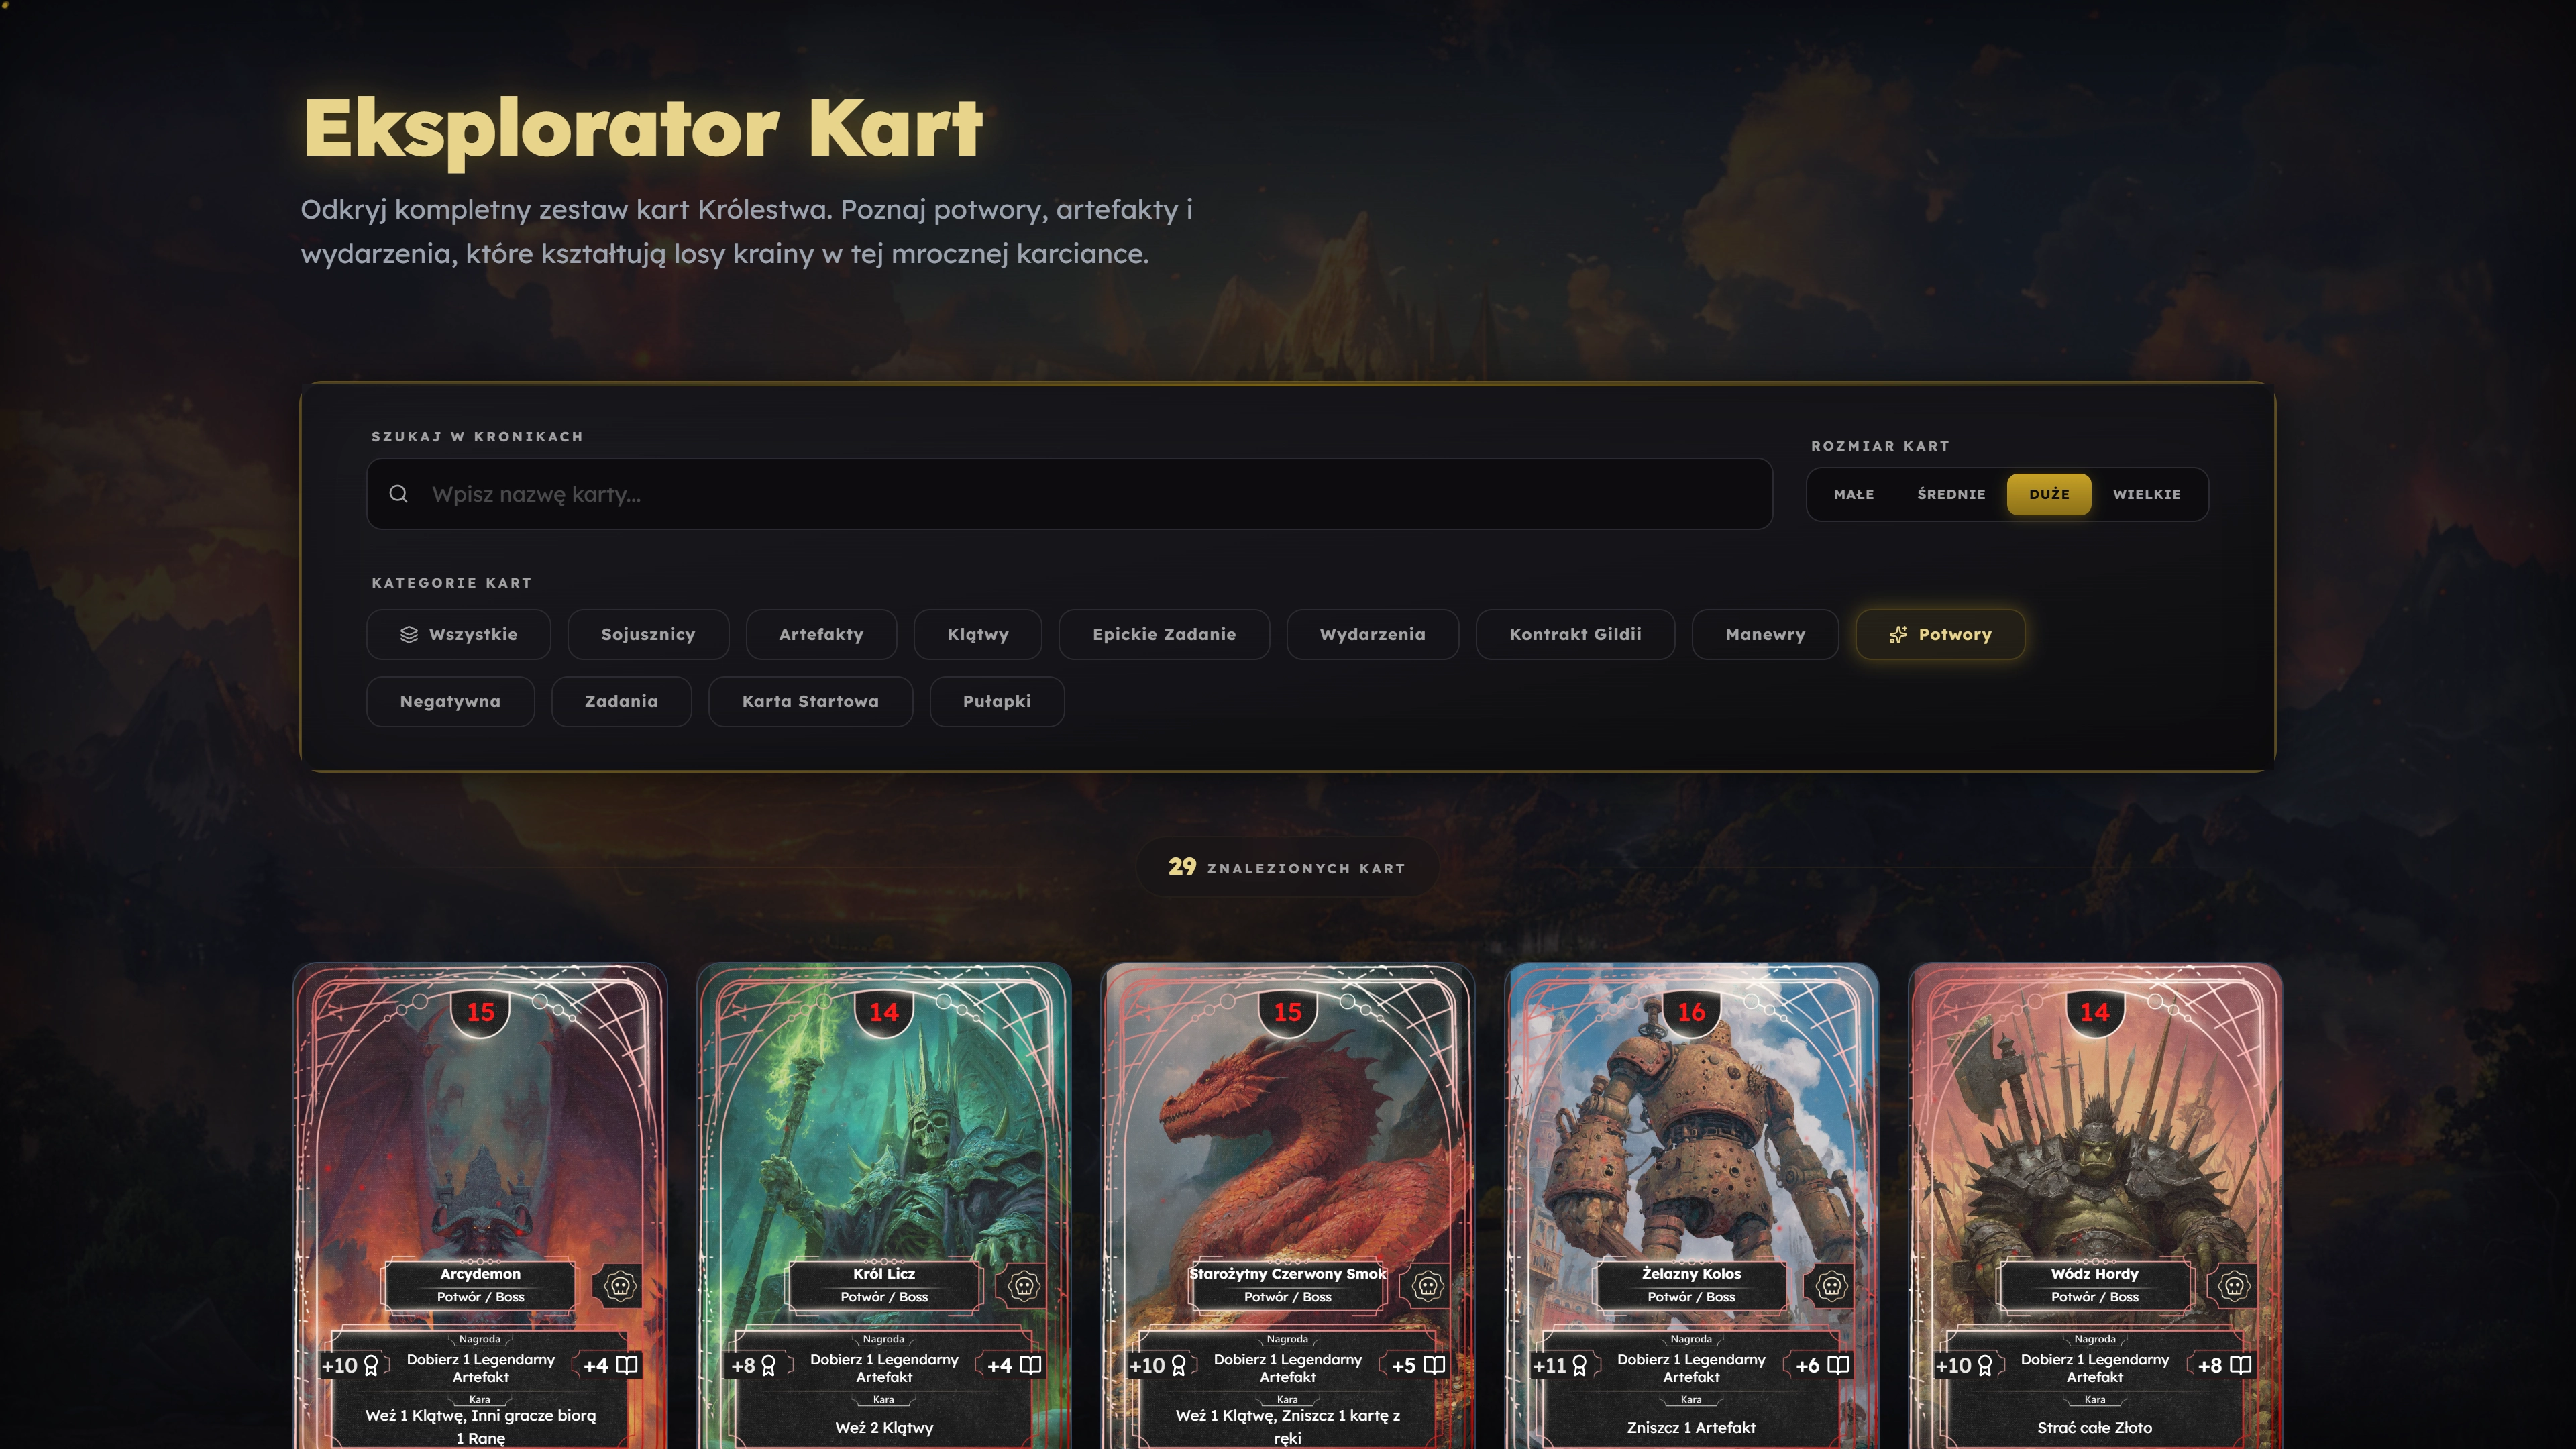Viewport: 2576px width, 1449px height.
Task: Click the search magnifier icon
Action: click(x=398, y=494)
